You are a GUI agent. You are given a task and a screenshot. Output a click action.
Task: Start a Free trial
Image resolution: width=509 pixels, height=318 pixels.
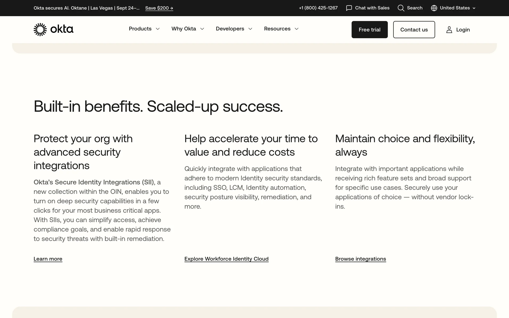pyautogui.click(x=369, y=30)
